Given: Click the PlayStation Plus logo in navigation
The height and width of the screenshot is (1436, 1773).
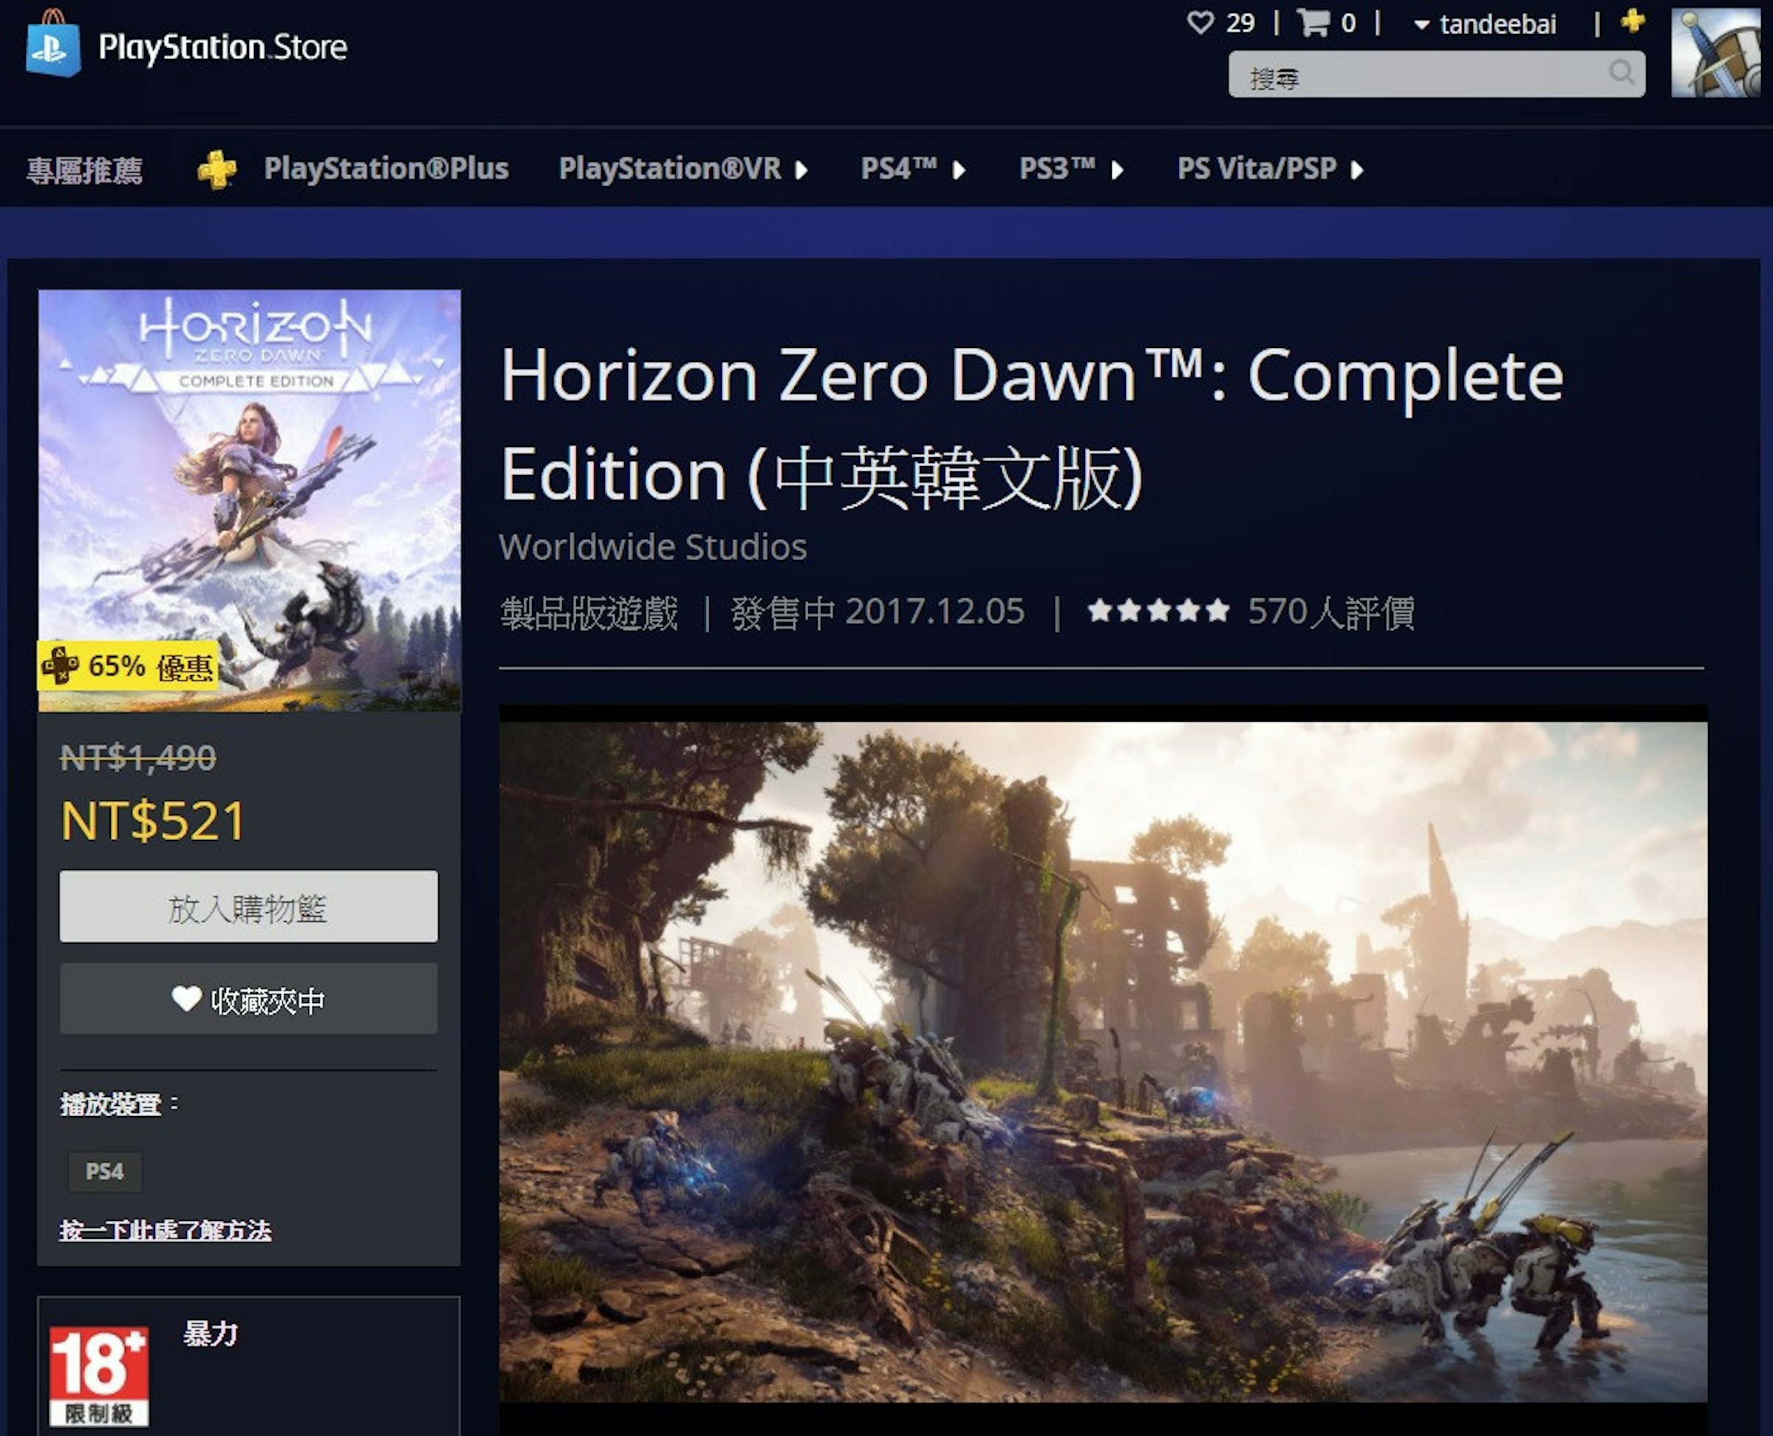Looking at the screenshot, I should tap(216, 168).
